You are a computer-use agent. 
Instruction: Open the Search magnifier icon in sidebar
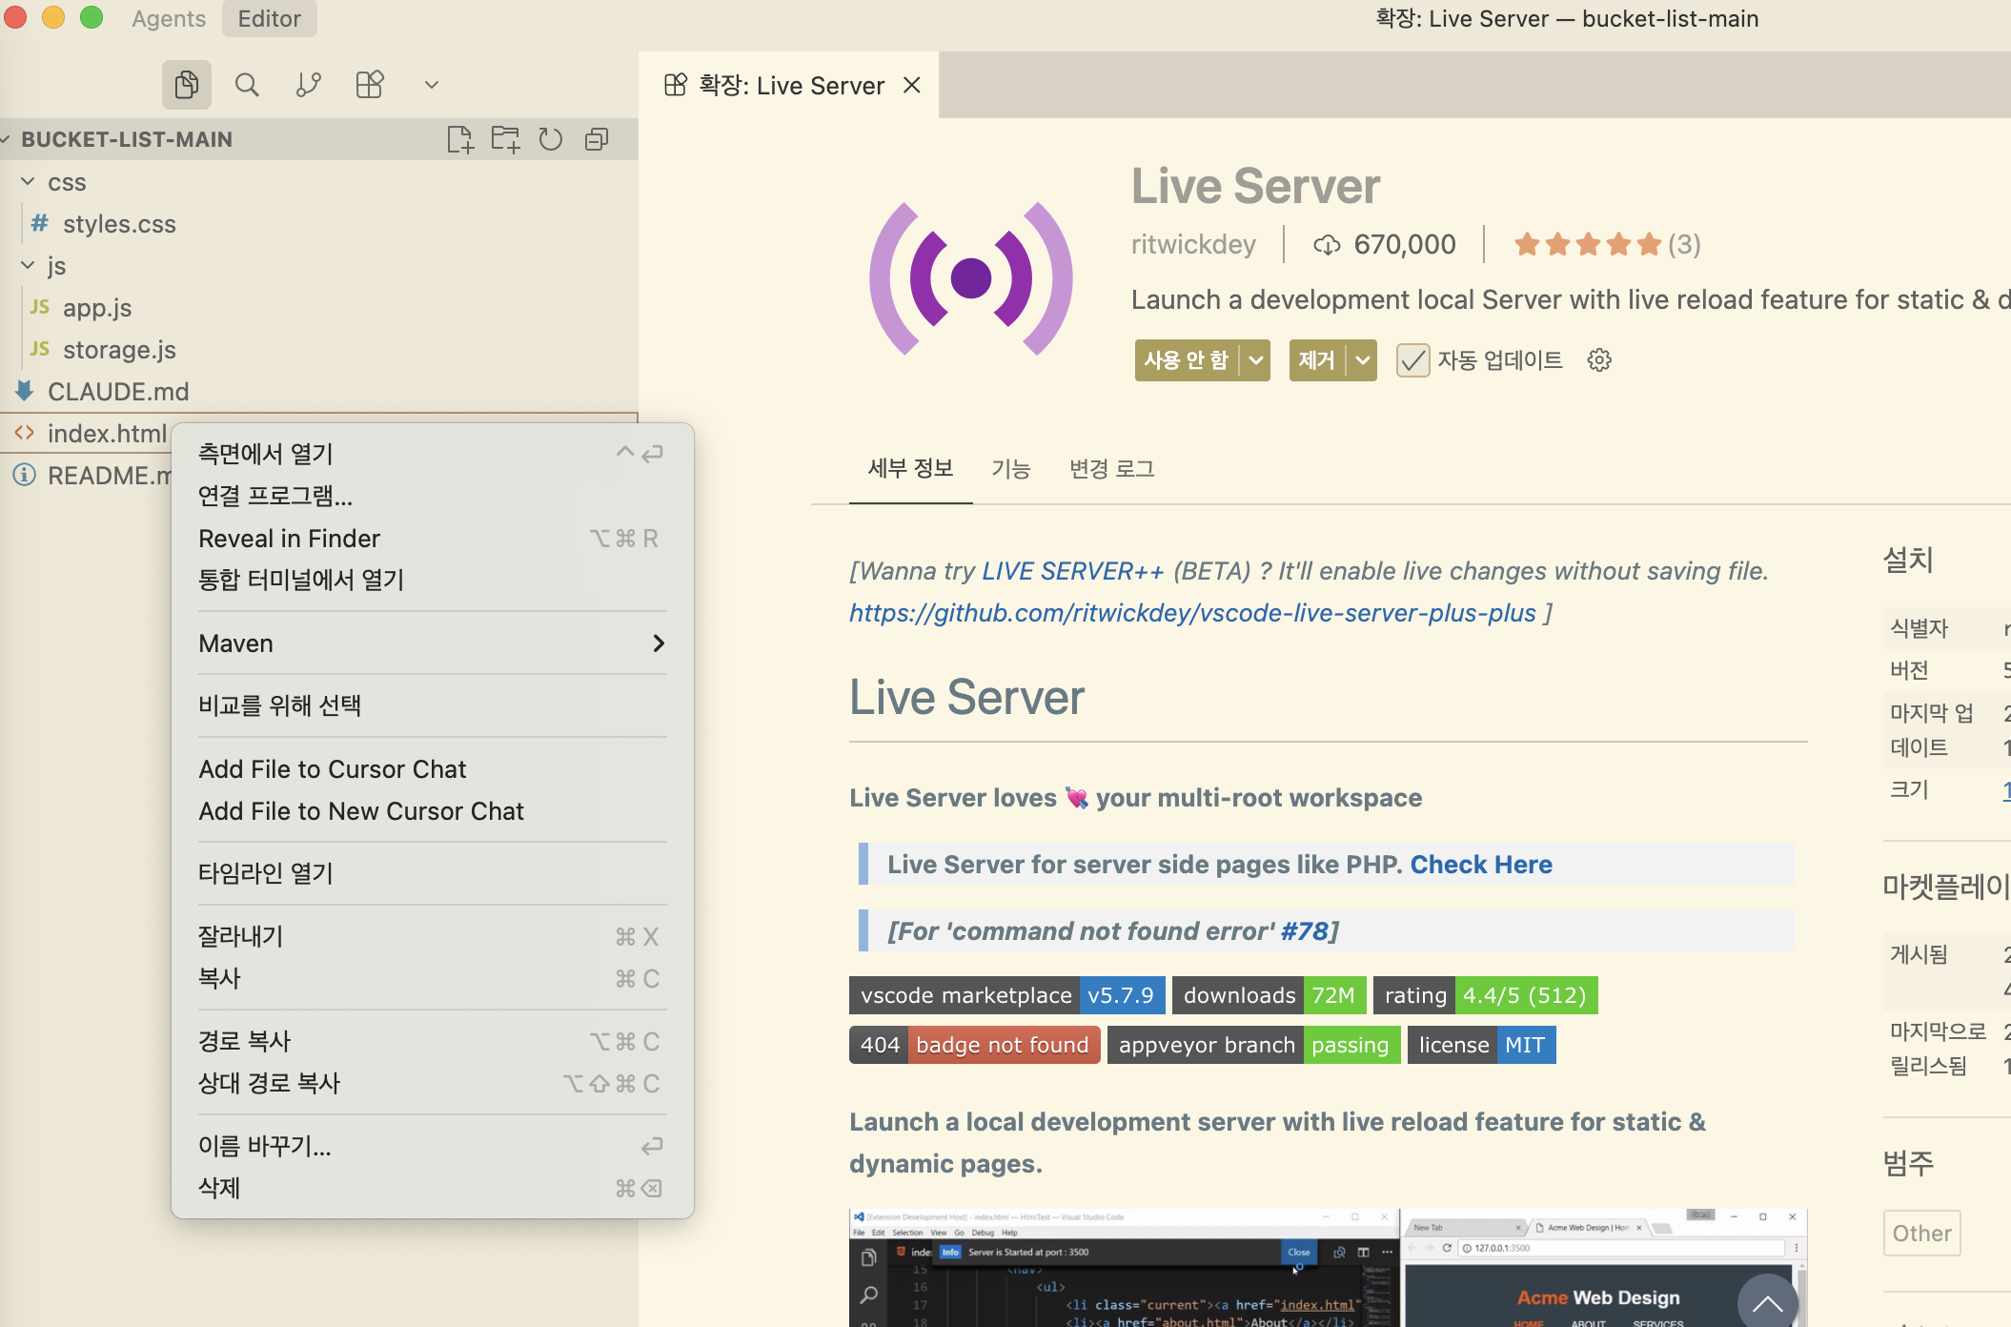coord(247,85)
